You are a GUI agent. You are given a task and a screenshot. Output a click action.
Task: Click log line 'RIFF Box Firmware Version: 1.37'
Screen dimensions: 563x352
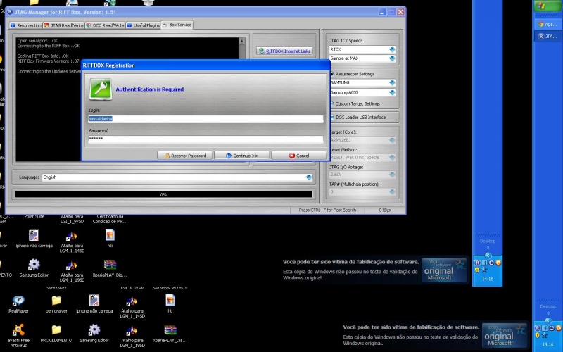(x=48, y=61)
